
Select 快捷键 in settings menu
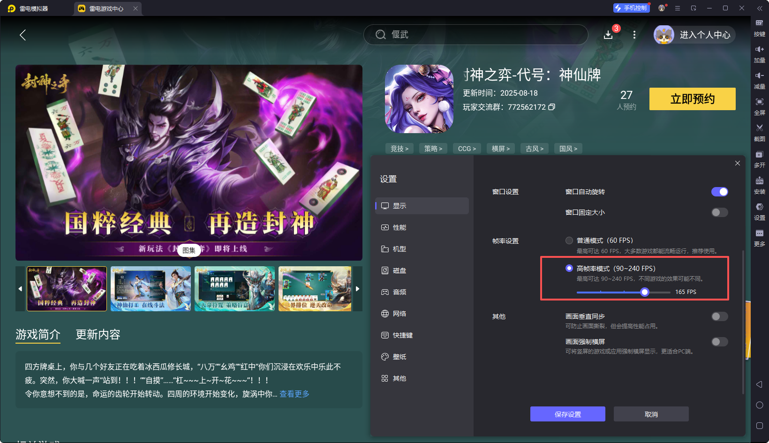tap(422, 335)
